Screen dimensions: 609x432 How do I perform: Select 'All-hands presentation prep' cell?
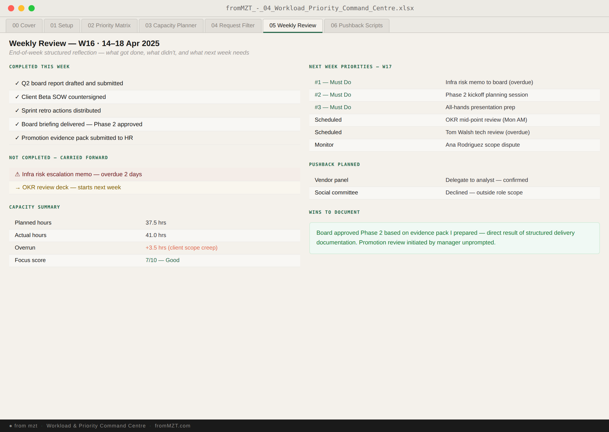(480, 107)
